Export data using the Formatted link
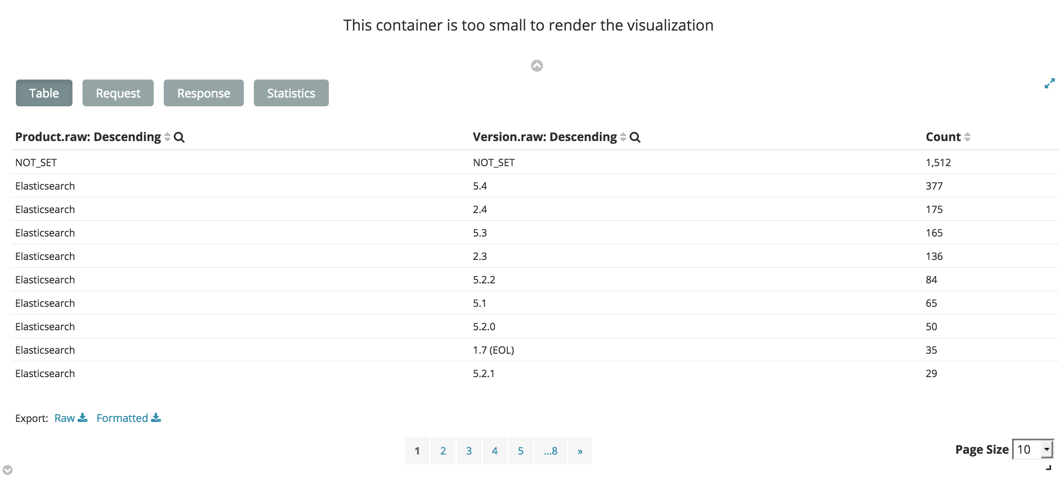 click(122, 418)
